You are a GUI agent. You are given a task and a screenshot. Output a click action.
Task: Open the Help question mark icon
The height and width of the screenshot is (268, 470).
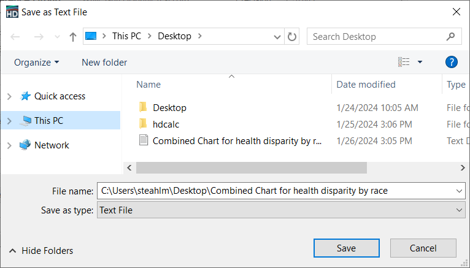coord(451,62)
